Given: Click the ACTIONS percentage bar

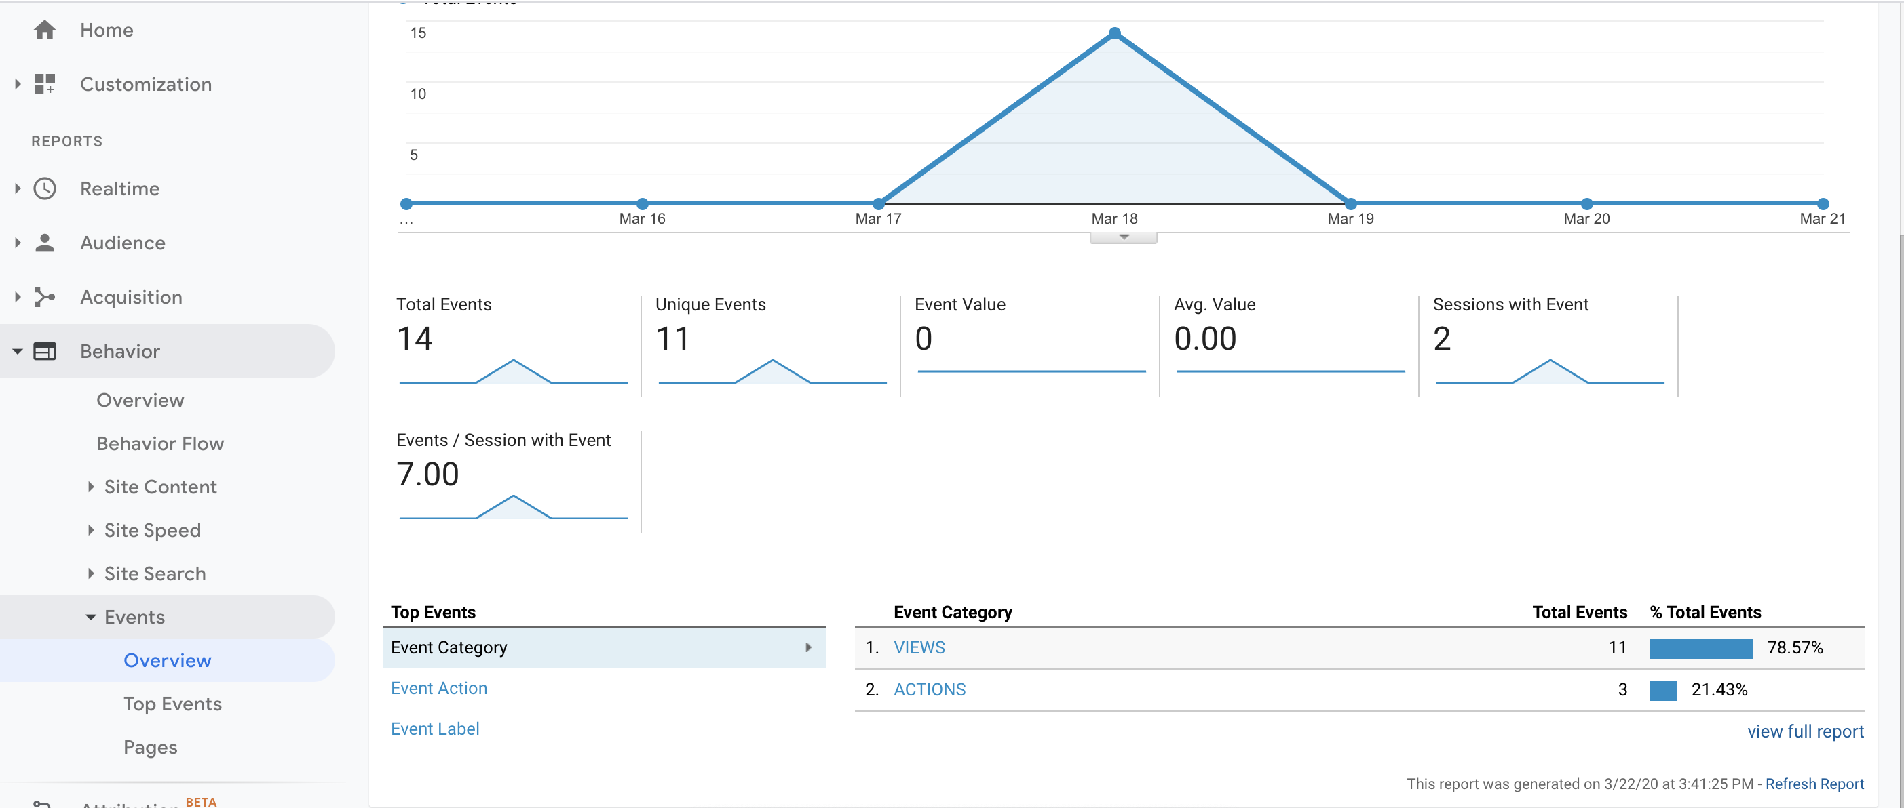Looking at the screenshot, I should (x=1662, y=690).
